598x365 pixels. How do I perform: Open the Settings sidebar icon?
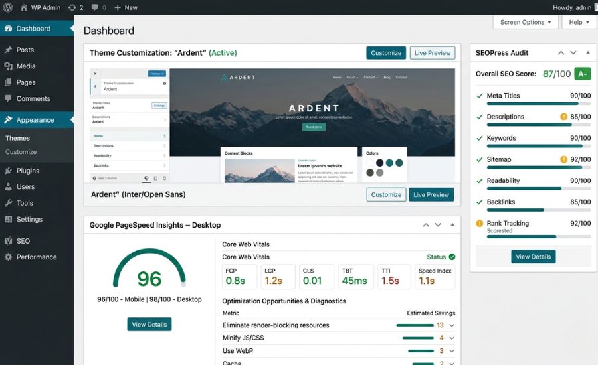tap(9, 220)
